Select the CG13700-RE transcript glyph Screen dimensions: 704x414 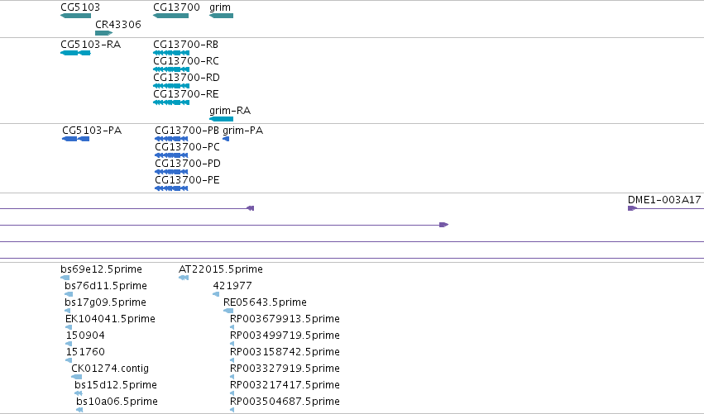point(171,102)
